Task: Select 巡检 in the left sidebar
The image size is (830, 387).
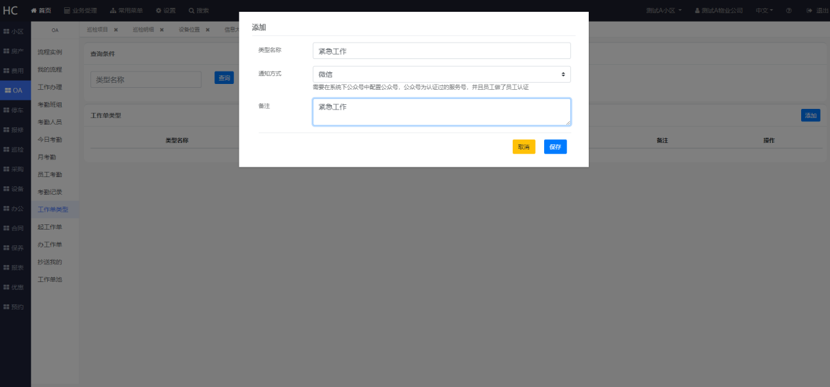Action: click(15, 150)
